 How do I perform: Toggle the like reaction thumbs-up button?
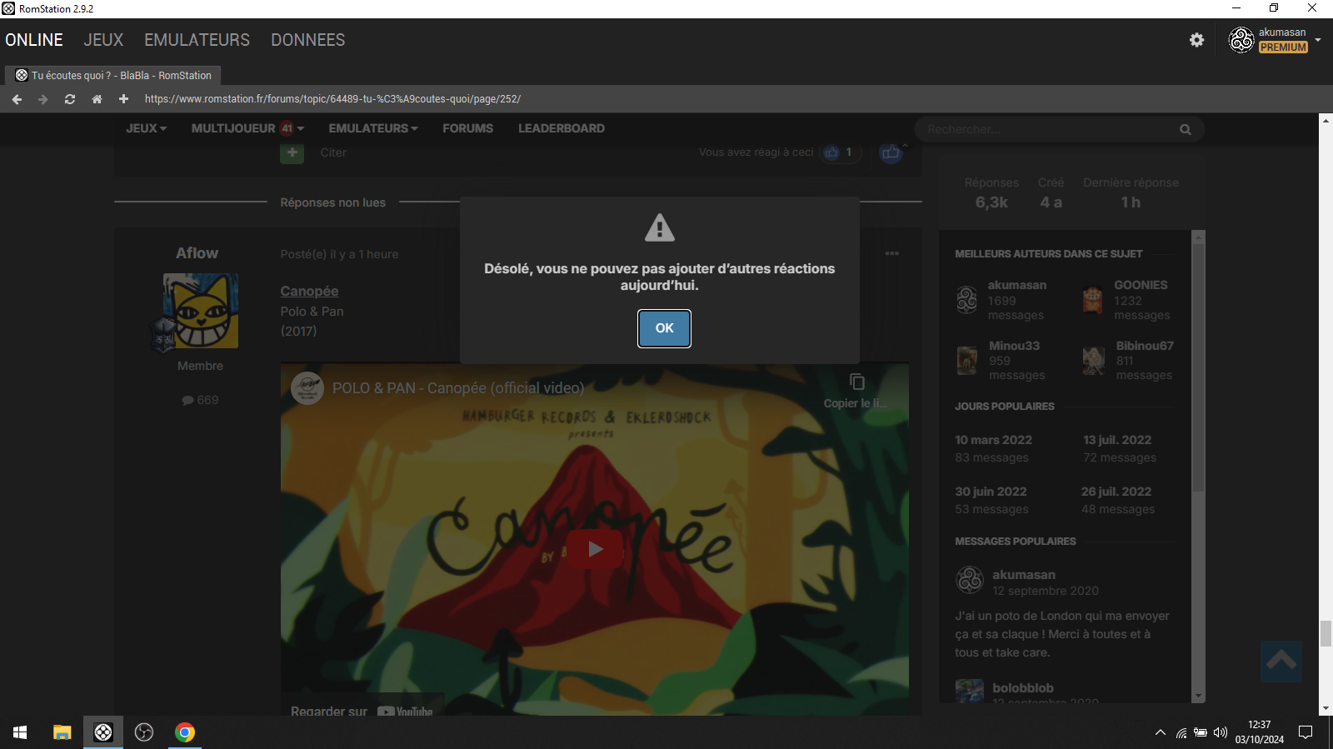coord(891,152)
